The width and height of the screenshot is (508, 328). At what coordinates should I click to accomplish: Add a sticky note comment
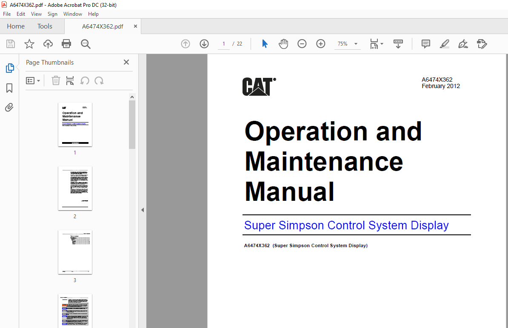click(425, 43)
